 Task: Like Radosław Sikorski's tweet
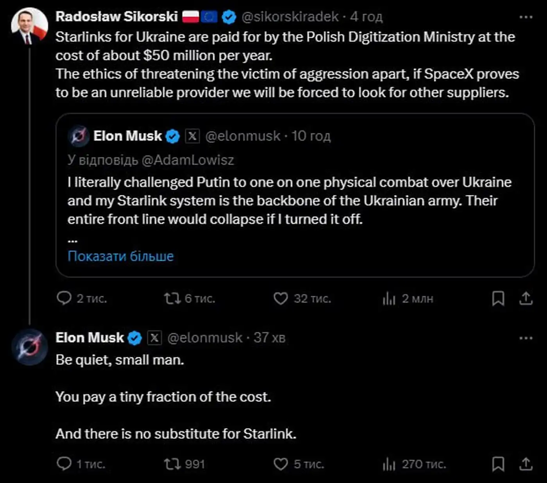281,299
